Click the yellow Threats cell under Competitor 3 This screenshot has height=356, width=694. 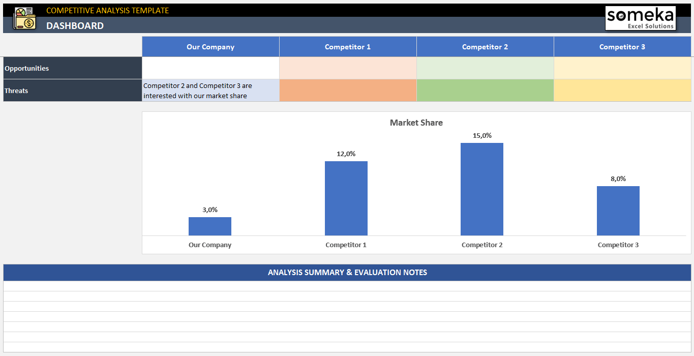[x=622, y=90]
